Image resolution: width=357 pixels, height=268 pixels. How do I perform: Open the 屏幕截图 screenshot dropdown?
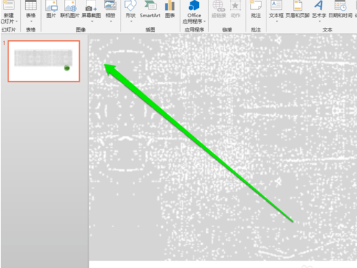tap(91, 21)
